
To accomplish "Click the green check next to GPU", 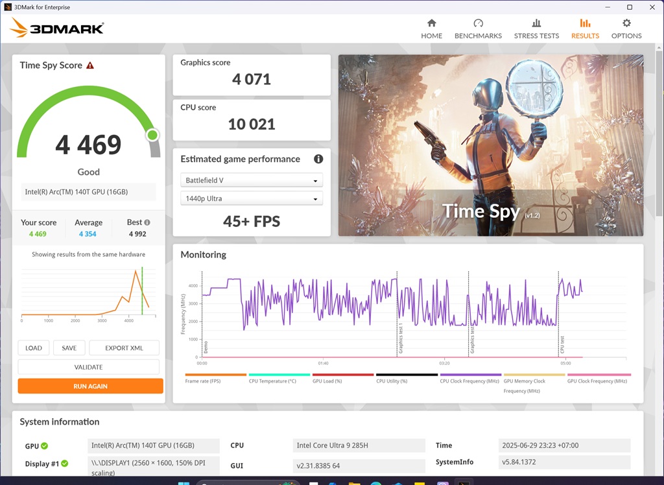I will 45,445.
